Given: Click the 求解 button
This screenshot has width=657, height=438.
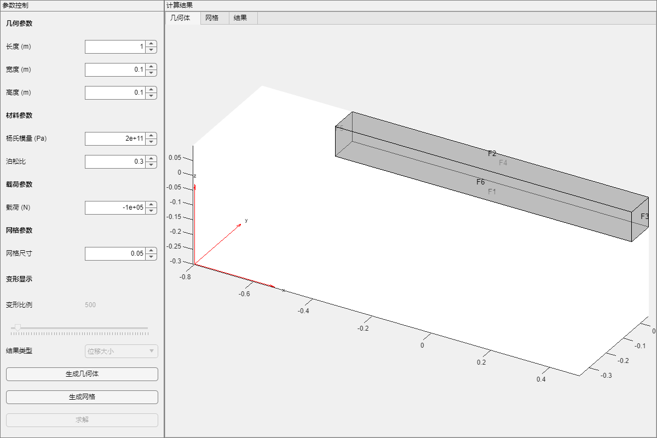Looking at the screenshot, I should pos(82,420).
